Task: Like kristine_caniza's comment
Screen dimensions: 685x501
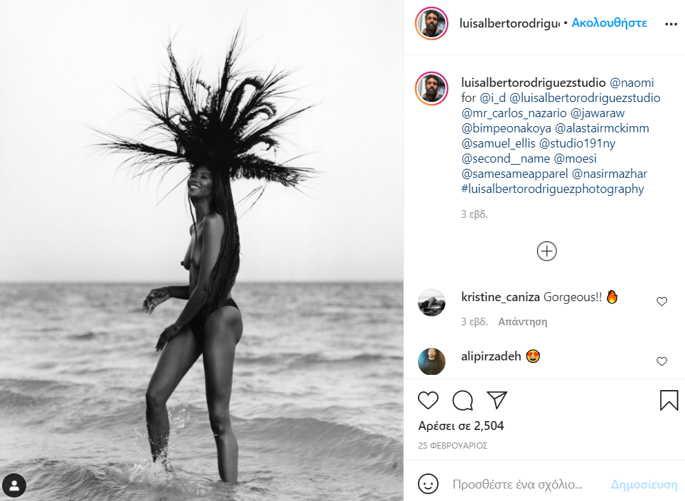Action: 662,301
